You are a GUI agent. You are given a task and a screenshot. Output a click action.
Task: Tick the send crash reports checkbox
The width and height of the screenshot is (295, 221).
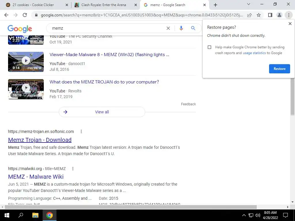pos(209,47)
